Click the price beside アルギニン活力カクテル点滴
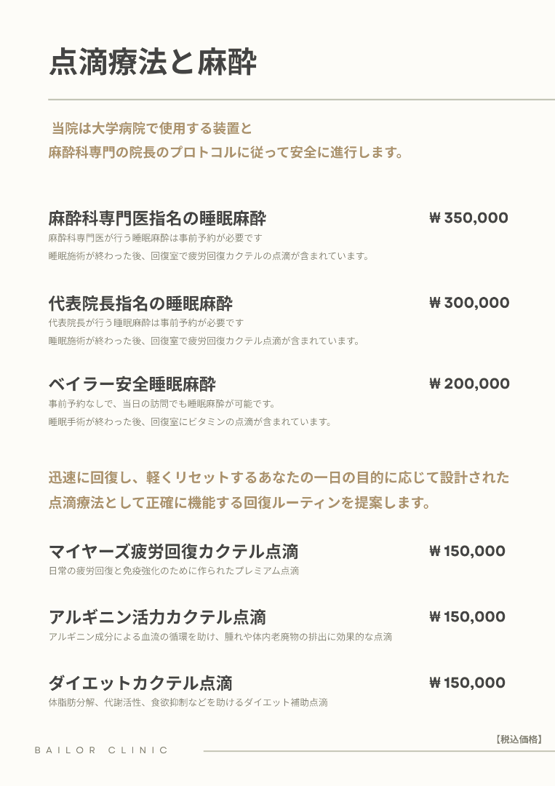The height and width of the screenshot is (786, 555). 467,617
